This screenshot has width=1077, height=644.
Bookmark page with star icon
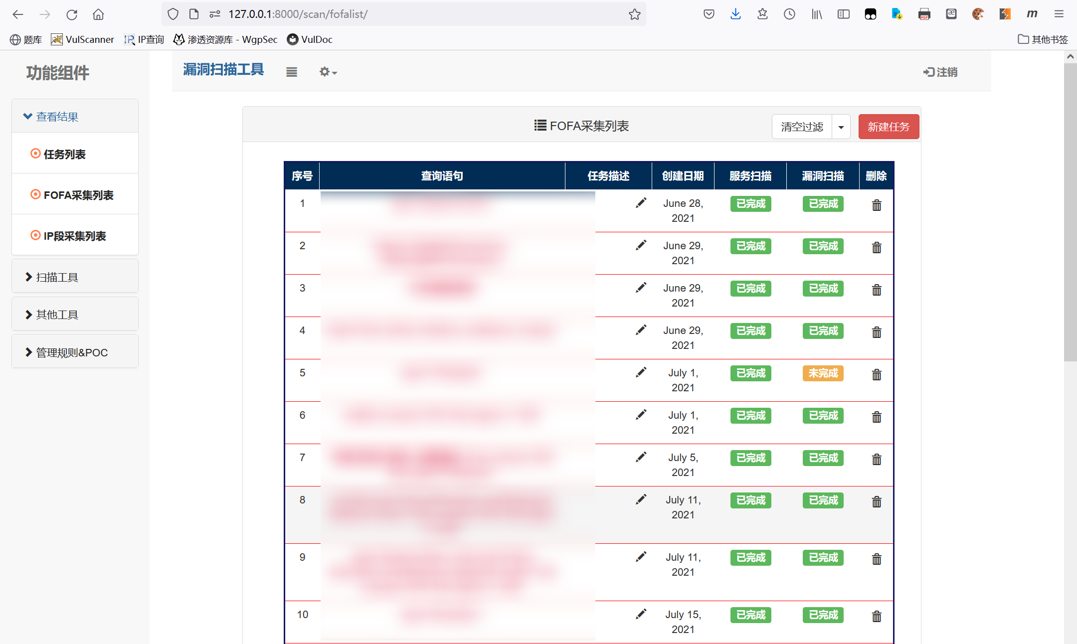pyautogui.click(x=634, y=14)
